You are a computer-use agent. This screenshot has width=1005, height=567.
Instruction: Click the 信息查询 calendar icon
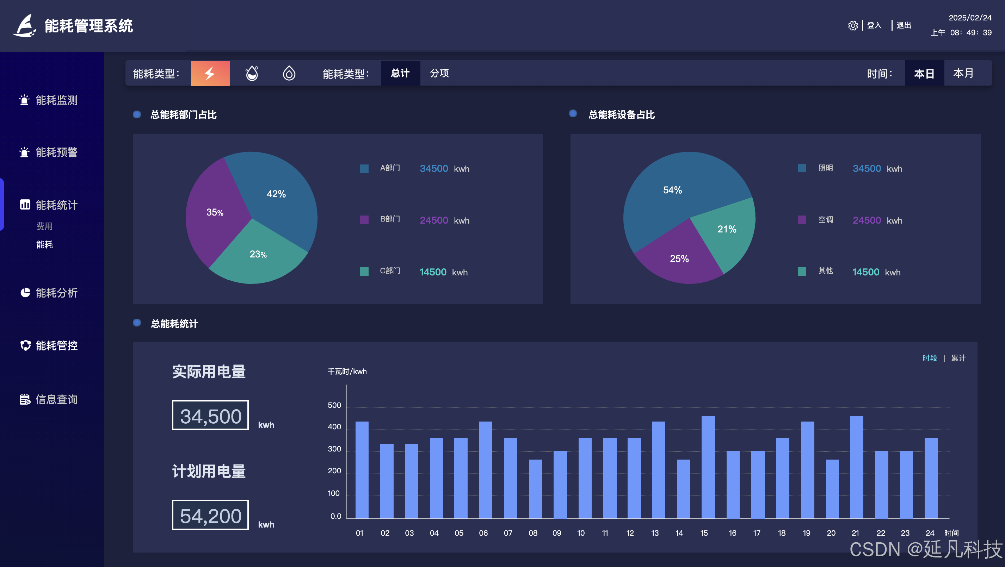(25, 399)
